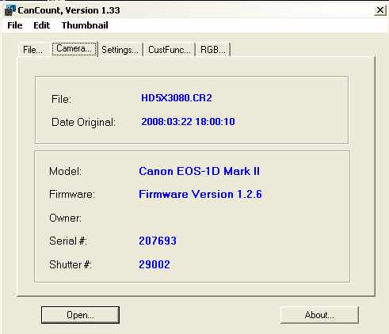Click the 'Firmware:' label
The height and width of the screenshot is (334, 389).
[x=72, y=195]
